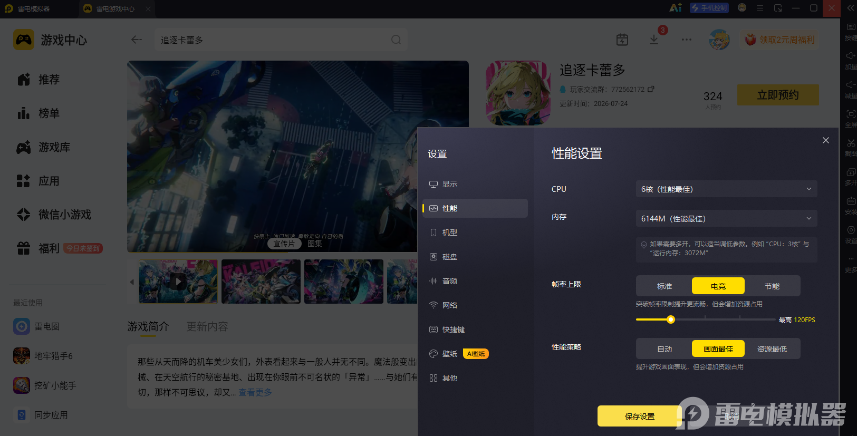Select 资源最低 performance strategy
Image resolution: width=857 pixels, height=436 pixels.
click(772, 349)
